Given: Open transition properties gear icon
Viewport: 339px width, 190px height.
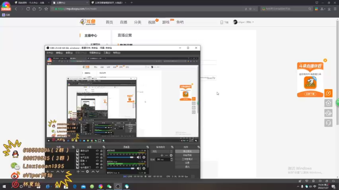Looking at the screenshot, I should click(171, 155).
